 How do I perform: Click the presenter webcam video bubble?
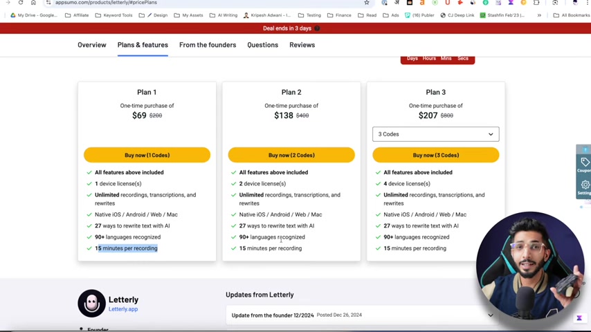tap(530, 266)
